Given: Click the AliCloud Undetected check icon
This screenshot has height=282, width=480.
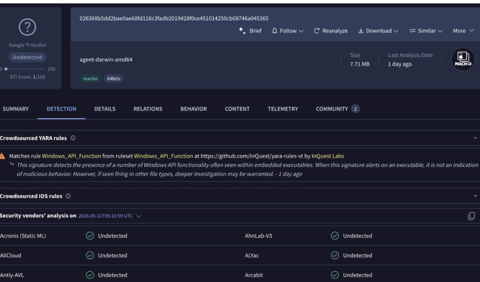Looking at the screenshot, I should coord(90,255).
